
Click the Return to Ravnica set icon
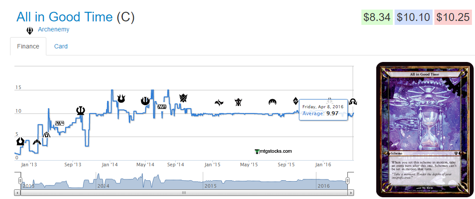(21, 141)
